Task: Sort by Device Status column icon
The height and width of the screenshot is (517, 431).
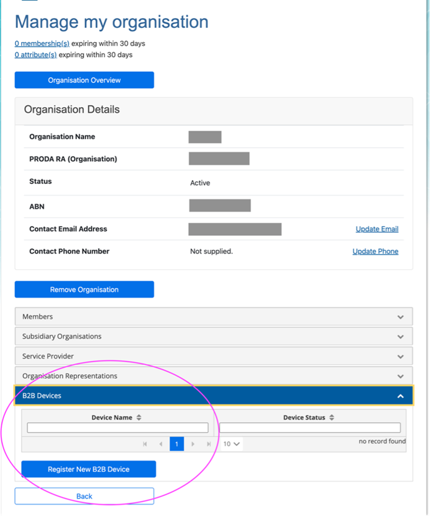Action: pos(332,418)
